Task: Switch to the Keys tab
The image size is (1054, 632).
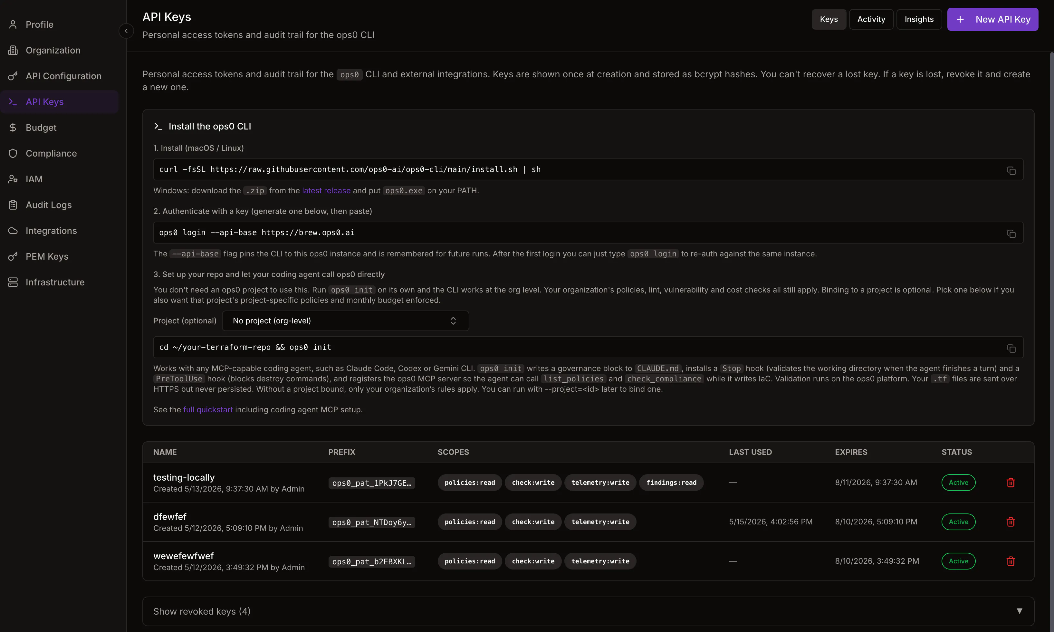Action: tap(829, 19)
